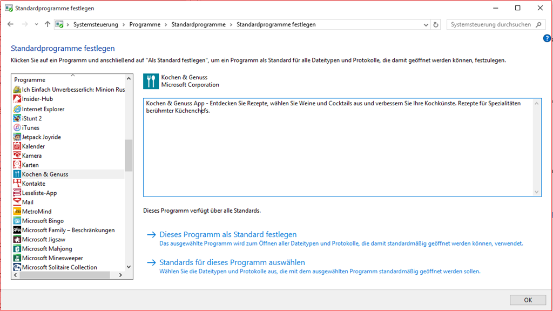Select the Microsoft Bingo icon
553x311 pixels.
pos(17,221)
